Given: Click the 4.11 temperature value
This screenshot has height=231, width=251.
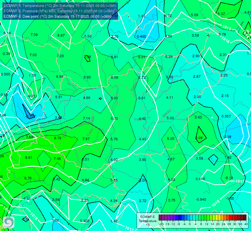Looking at the screenshot, I should [x=169, y=98].
